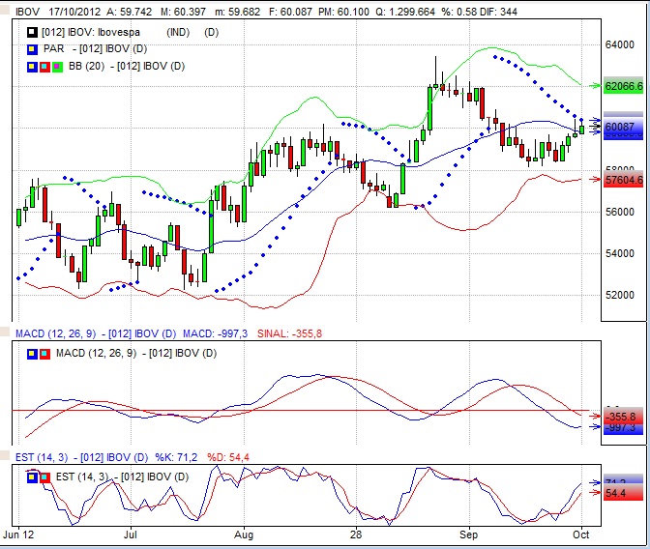This screenshot has height=549, width=650.
Task: Click the red Bollinger Bands legend square
Action: coord(44,66)
